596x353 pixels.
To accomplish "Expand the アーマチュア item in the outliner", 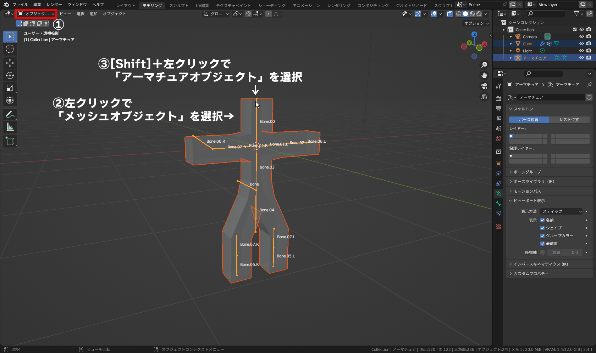I will point(511,58).
